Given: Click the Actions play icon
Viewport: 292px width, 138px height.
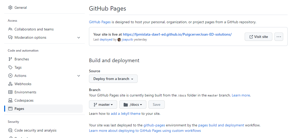Looking at the screenshot, I should [x=10, y=76].
